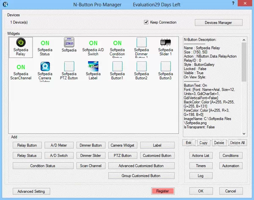This screenshot has width=254, height=200.
Task: Open the Devices Manager
Action: pos(219,22)
